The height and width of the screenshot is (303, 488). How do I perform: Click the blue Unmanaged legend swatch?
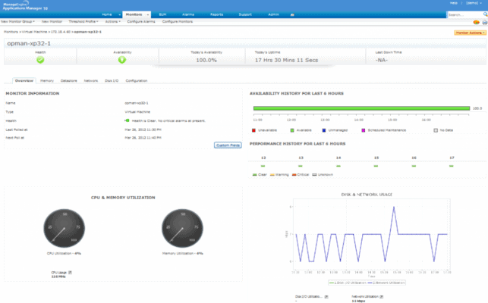click(x=323, y=130)
